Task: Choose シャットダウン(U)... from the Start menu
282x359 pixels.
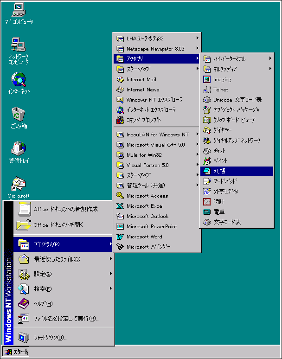Action: pyautogui.click(x=64, y=338)
